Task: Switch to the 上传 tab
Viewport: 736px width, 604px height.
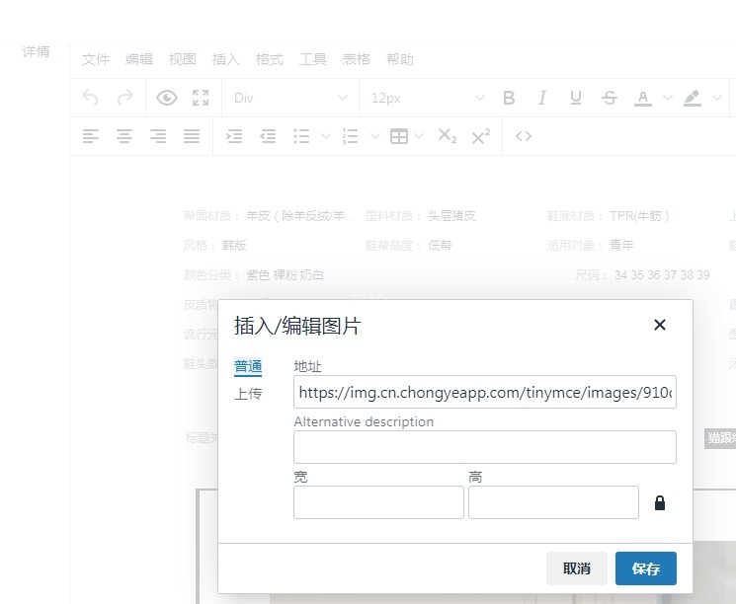Action: tap(248, 394)
